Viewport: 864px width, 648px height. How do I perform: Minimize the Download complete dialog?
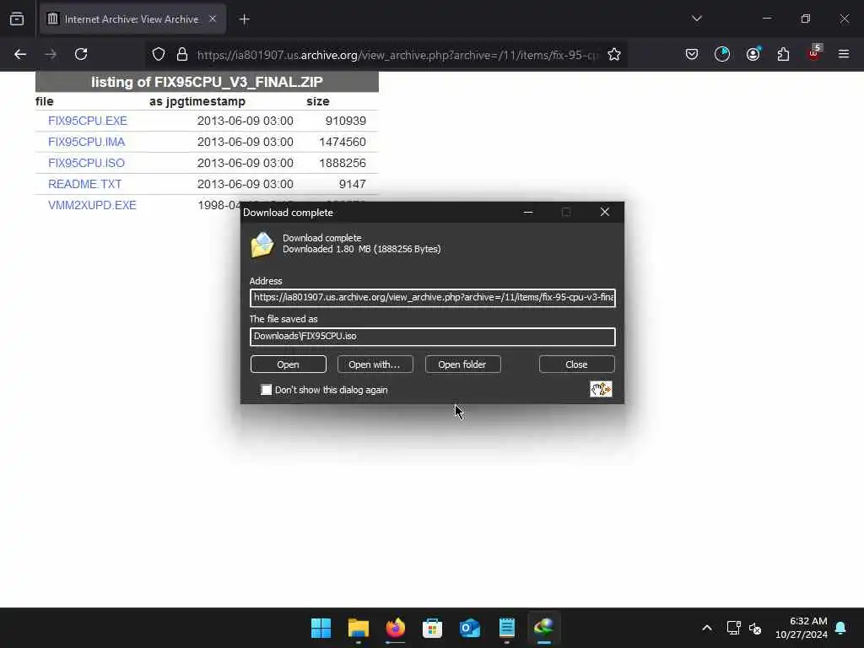[528, 212]
